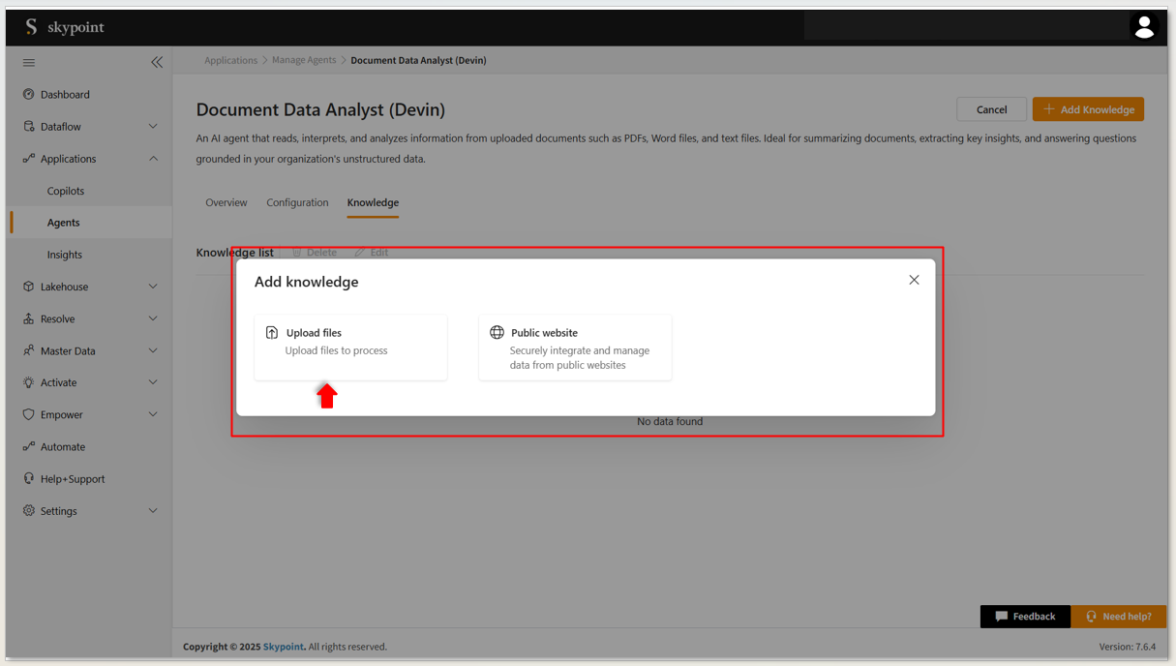Image resolution: width=1176 pixels, height=666 pixels.
Task: Click the Skypoint logo in the header
Action: coord(64,27)
